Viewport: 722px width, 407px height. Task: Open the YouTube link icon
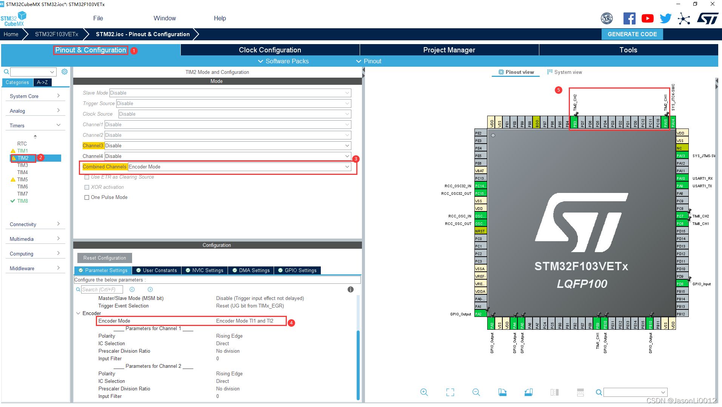click(647, 18)
